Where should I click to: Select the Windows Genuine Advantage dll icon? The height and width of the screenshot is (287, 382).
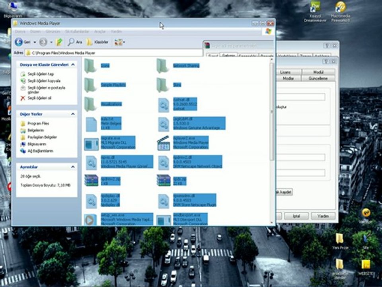[x=164, y=124]
